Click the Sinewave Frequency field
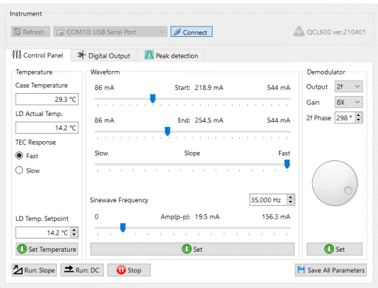Screen dimensions: 378x288 pyautogui.click(x=268, y=199)
